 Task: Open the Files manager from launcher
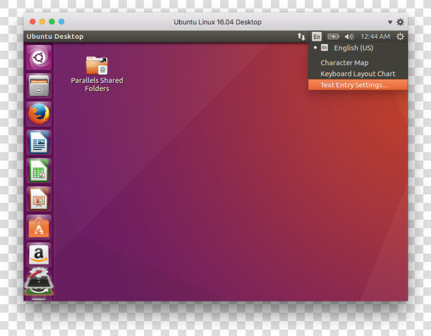pyautogui.click(x=39, y=86)
